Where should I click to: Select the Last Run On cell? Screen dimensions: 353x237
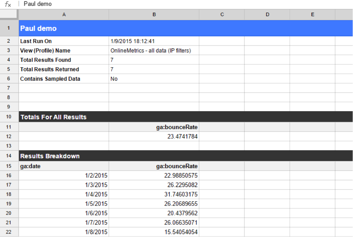pos(64,41)
